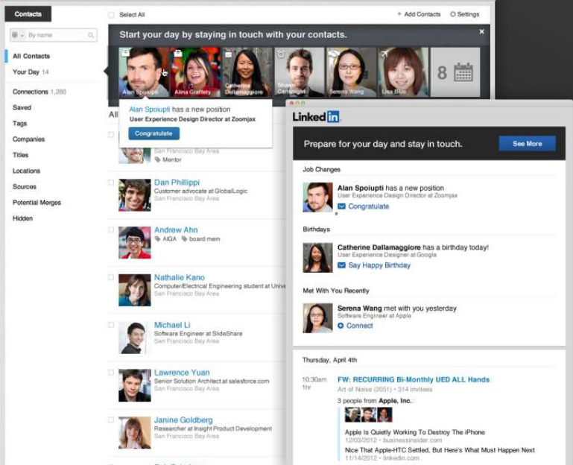Select Lisa Blue card in banner
The width and height of the screenshot is (573, 465).
(403, 72)
